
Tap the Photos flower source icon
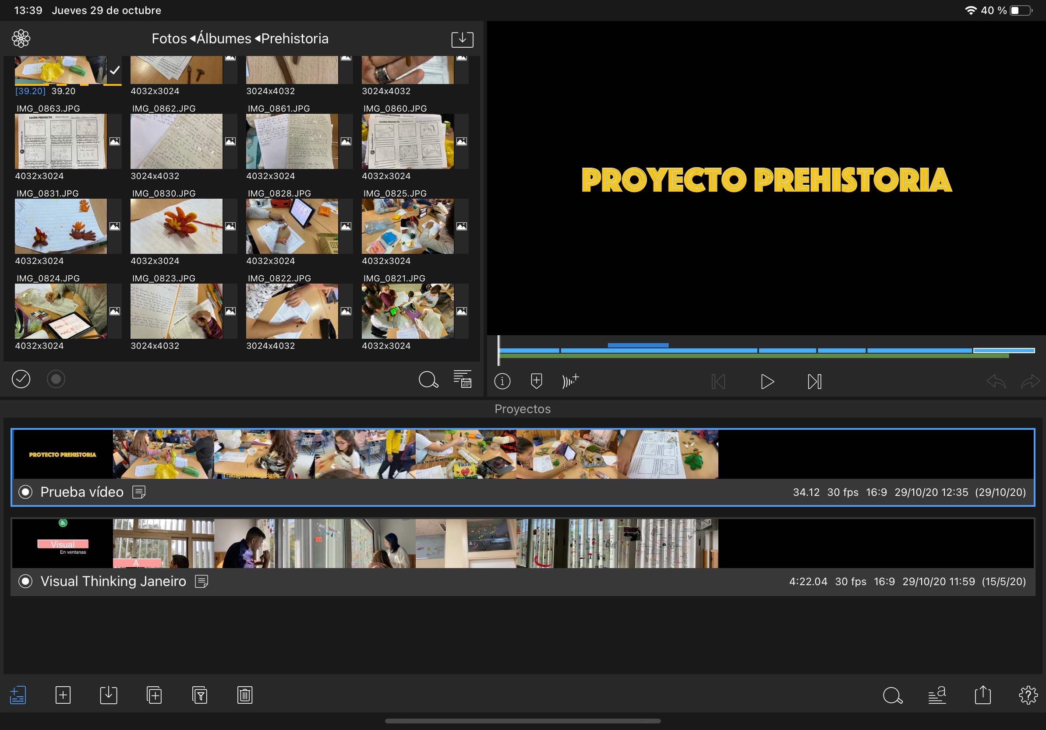click(x=21, y=39)
